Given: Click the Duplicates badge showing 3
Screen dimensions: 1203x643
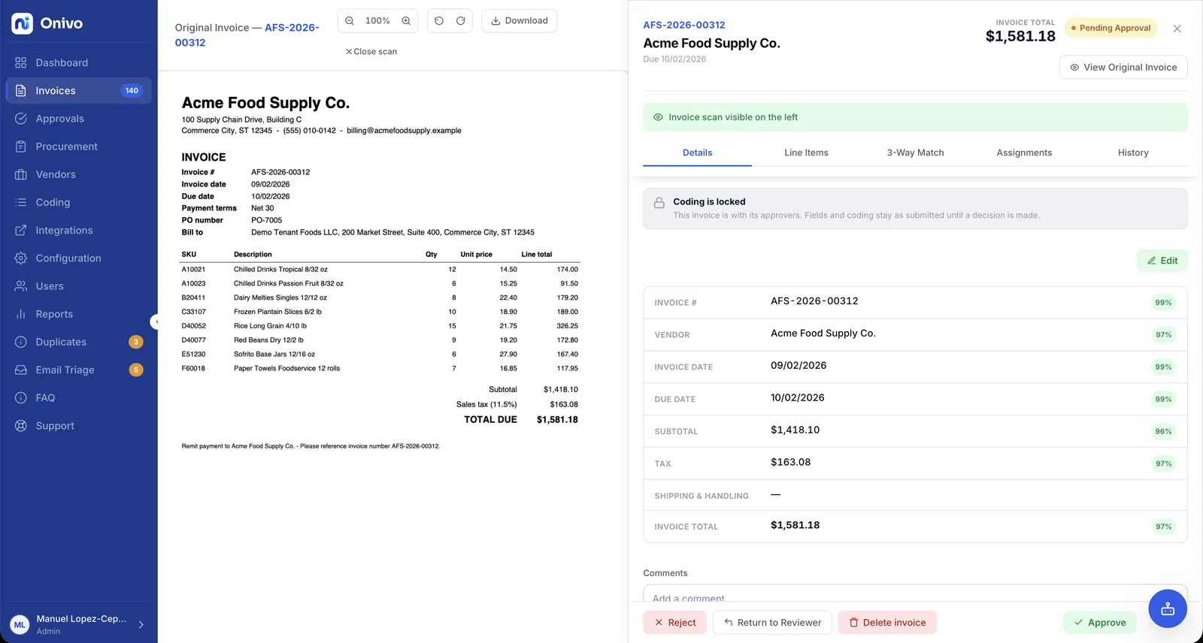Looking at the screenshot, I should point(136,342).
